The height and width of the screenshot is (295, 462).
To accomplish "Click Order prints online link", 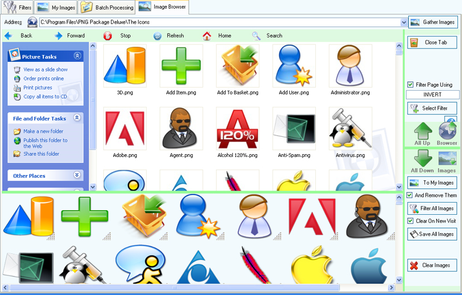I will 44,79.
